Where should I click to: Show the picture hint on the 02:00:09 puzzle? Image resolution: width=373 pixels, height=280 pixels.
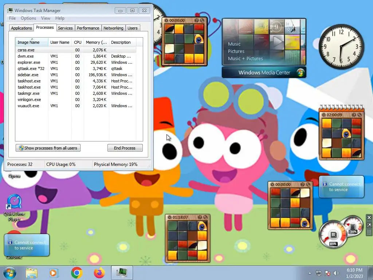coord(354,115)
